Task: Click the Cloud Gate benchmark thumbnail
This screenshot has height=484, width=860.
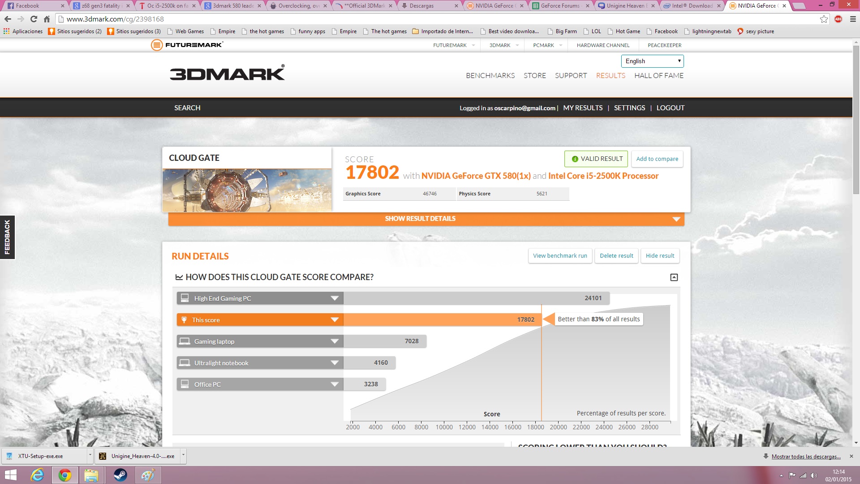Action: pos(247,190)
